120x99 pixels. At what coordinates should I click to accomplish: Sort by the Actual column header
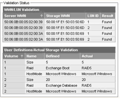coord(98,56)
